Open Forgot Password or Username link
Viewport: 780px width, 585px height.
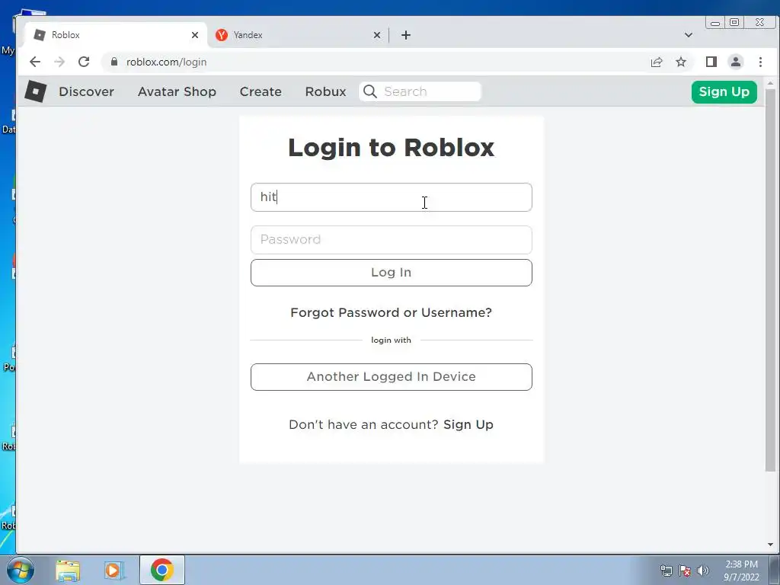point(391,312)
